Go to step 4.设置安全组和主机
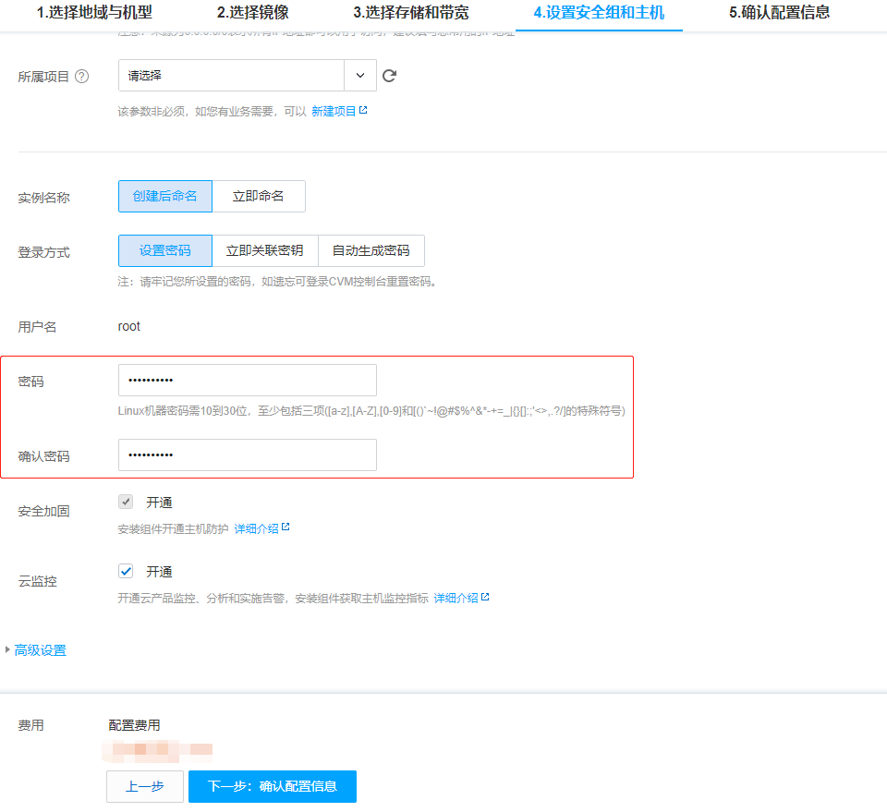 [599, 12]
